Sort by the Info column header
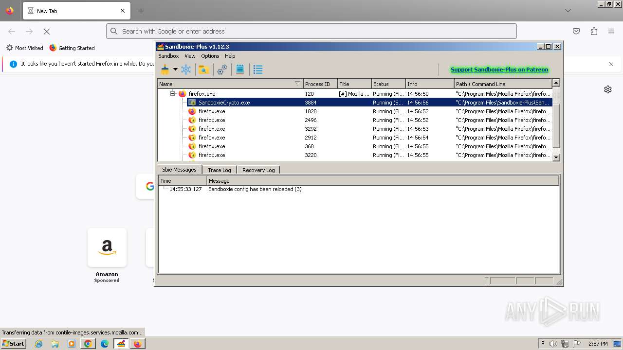 coord(430,84)
